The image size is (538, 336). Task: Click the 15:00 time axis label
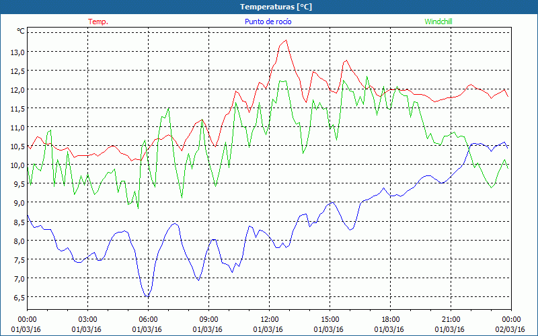330,320
